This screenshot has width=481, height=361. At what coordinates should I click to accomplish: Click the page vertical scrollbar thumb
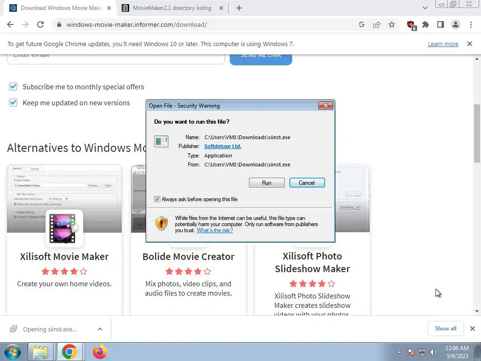pos(477,133)
